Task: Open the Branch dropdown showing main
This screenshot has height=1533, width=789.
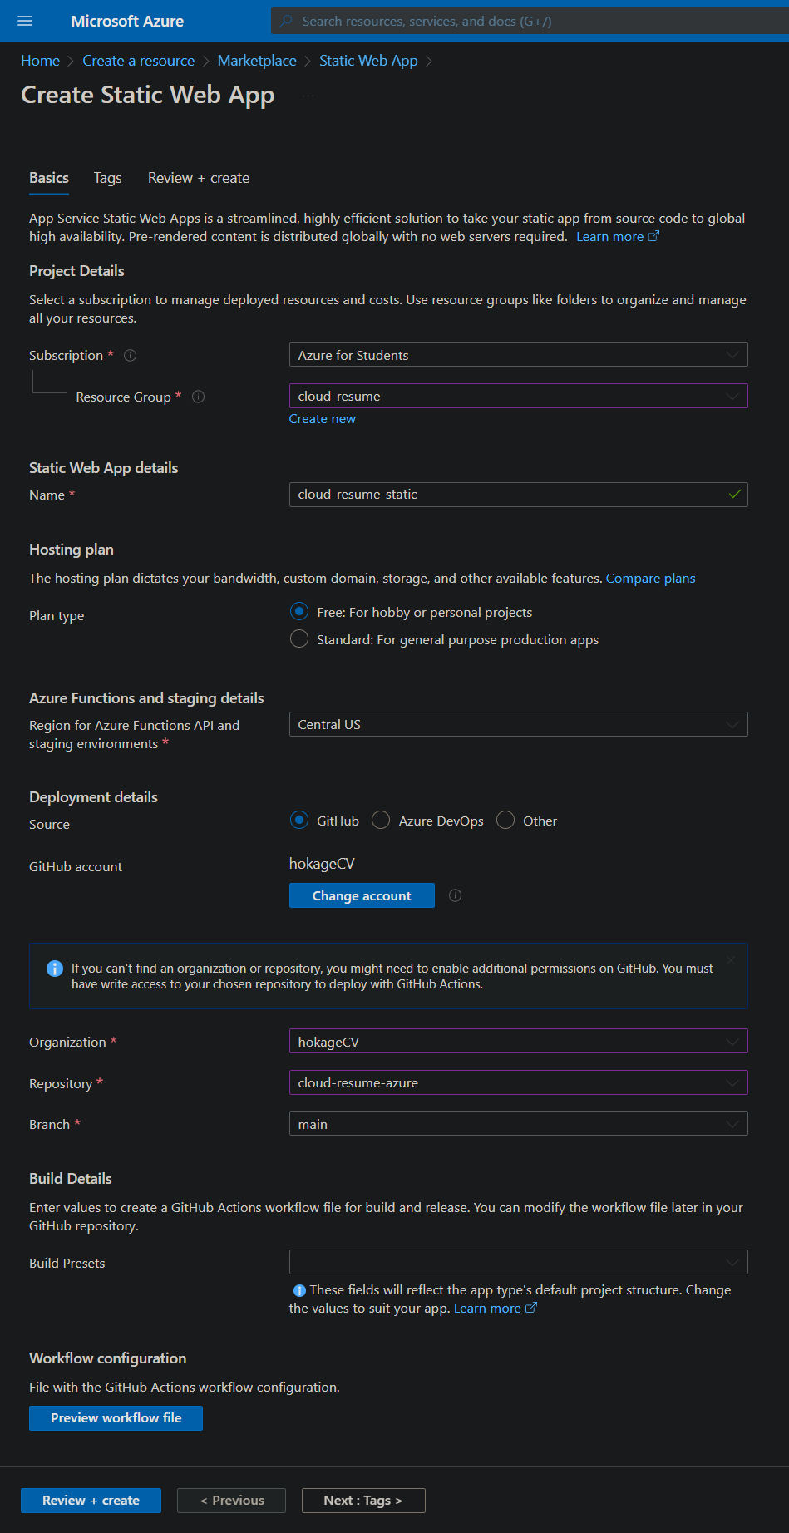Action: pos(518,1124)
